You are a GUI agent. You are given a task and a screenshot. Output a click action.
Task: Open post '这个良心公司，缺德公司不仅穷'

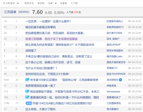coord(53,62)
